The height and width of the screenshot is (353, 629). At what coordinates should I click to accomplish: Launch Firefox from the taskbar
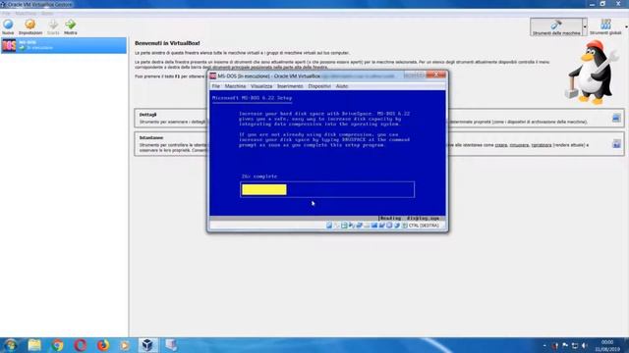(x=102, y=345)
